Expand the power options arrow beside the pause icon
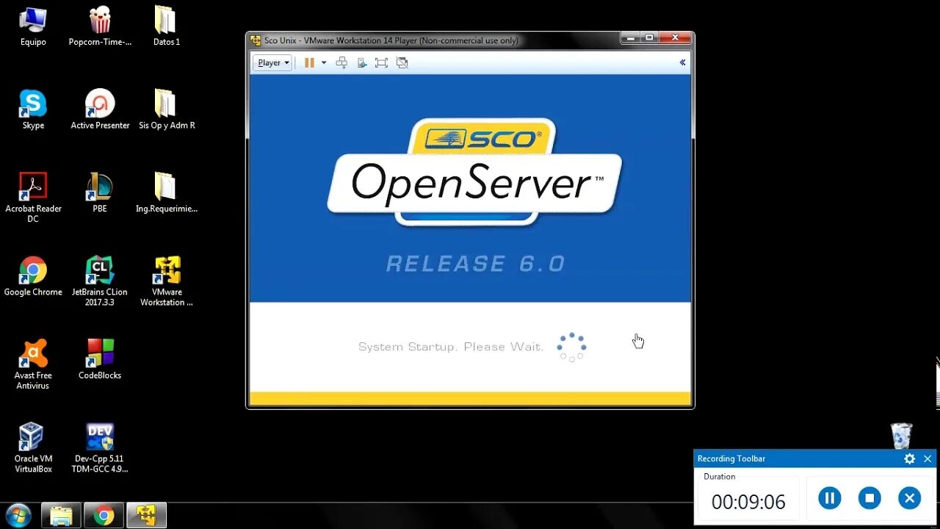This screenshot has height=529, width=940. [324, 62]
